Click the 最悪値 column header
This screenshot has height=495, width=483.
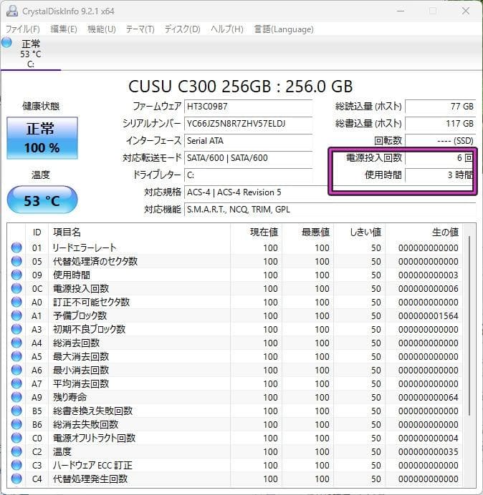pyautogui.click(x=307, y=232)
